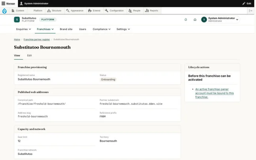
Task: Expand the Enquiries menu
Action: [x=23, y=29]
